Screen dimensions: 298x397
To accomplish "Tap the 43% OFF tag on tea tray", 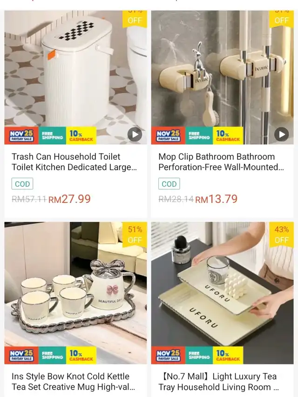I will [x=282, y=235].
